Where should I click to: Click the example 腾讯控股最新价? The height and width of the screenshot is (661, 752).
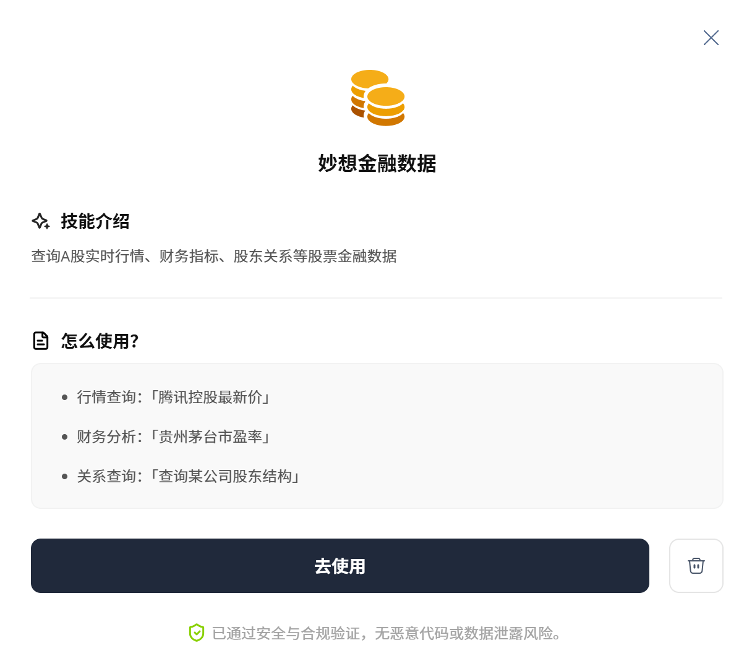[x=214, y=397]
